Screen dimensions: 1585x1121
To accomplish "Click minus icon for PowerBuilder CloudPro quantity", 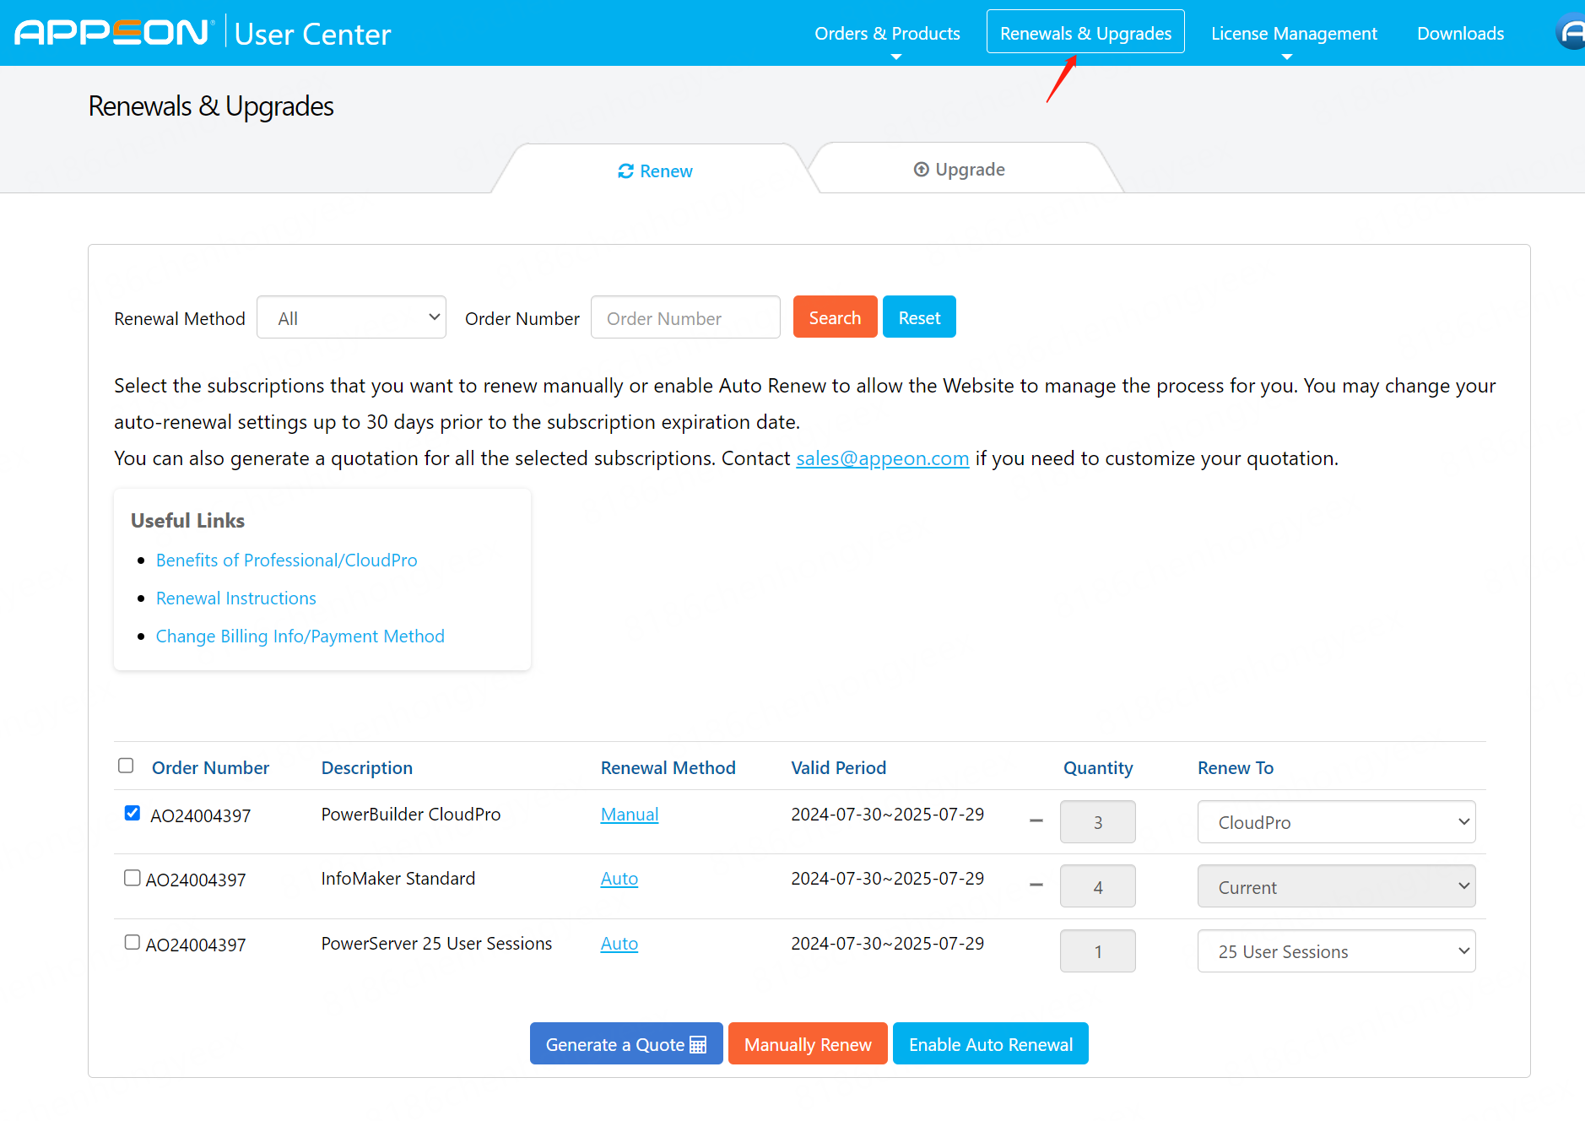I will tap(1036, 820).
